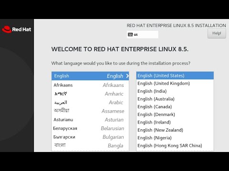Choose Asturianu in the language list
This screenshot has width=229, height=171.
90,120
